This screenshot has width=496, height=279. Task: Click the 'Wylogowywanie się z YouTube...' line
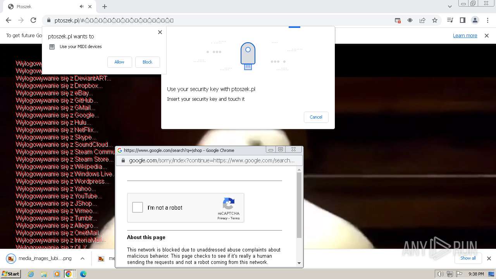pyautogui.click(x=59, y=196)
